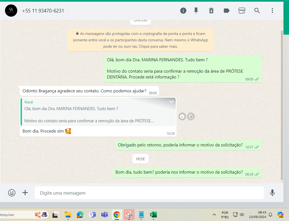Record a voice message with microphone
The width and height of the screenshot is (289, 221).
coord(272,193)
